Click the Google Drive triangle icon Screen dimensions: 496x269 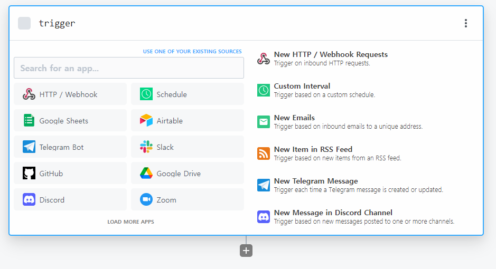point(146,173)
